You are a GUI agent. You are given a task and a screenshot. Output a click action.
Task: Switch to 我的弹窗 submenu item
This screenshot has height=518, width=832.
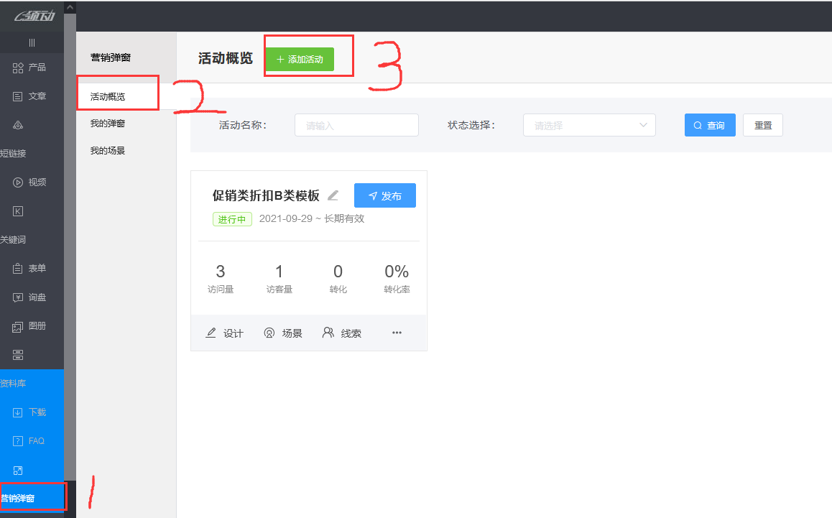point(108,124)
